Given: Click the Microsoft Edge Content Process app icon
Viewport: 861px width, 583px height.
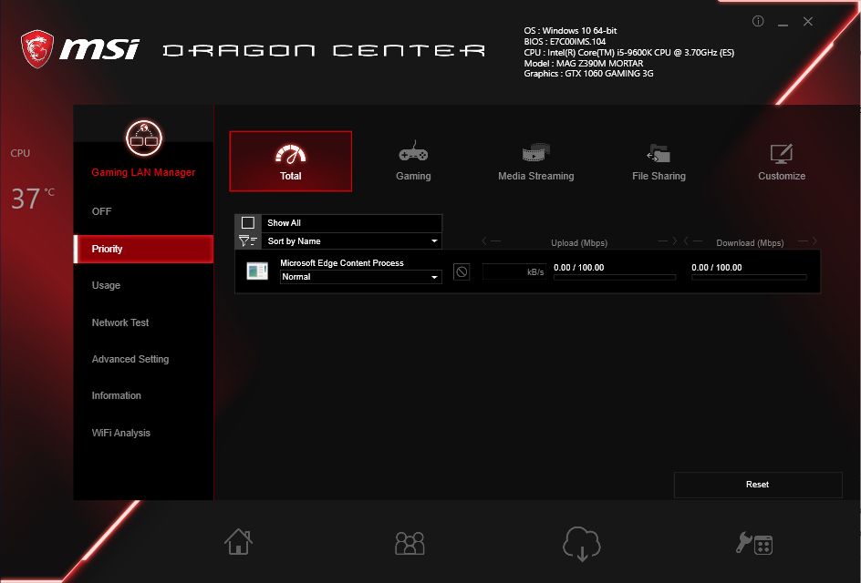Looking at the screenshot, I should click(257, 271).
